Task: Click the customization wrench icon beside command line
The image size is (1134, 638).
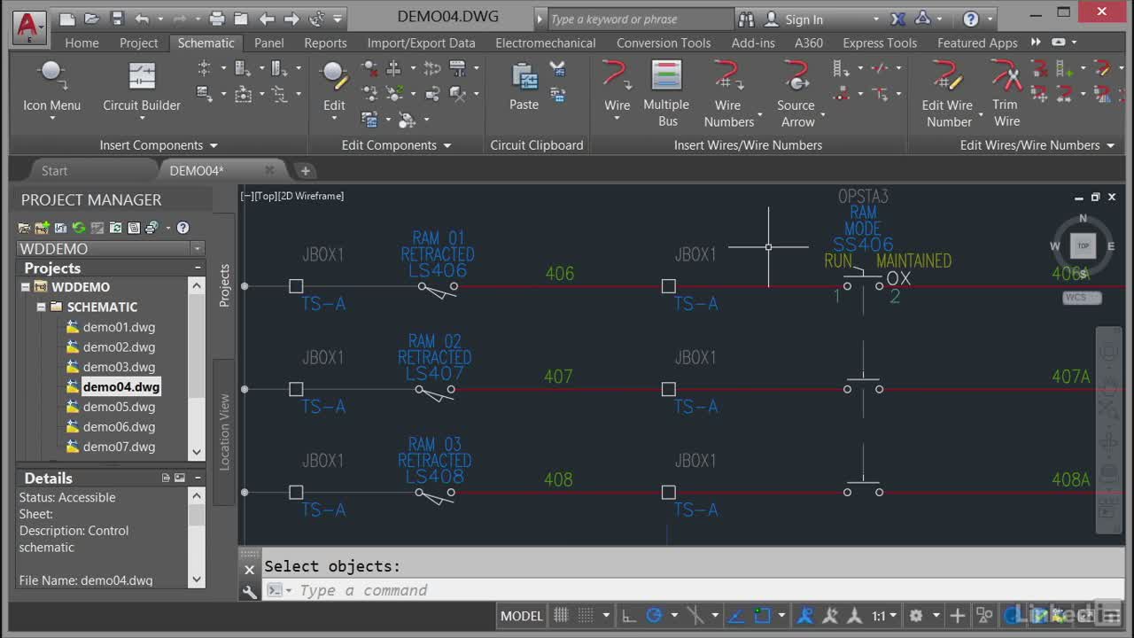Action: click(250, 591)
